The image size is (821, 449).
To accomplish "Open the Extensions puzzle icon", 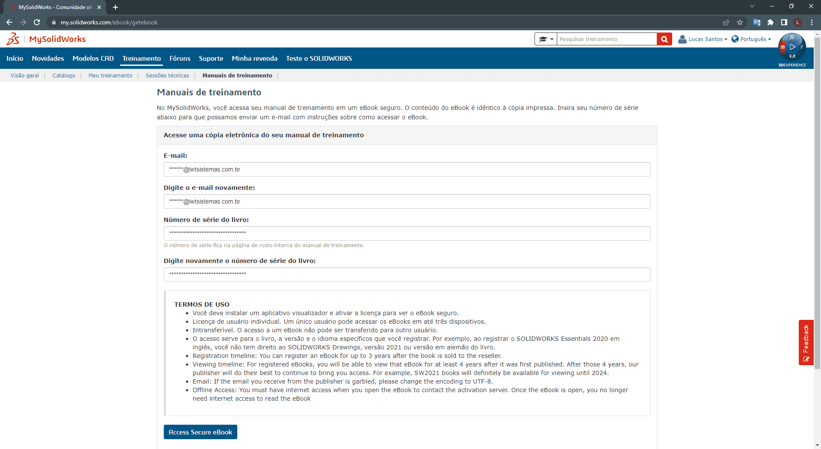I will pos(771,22).
